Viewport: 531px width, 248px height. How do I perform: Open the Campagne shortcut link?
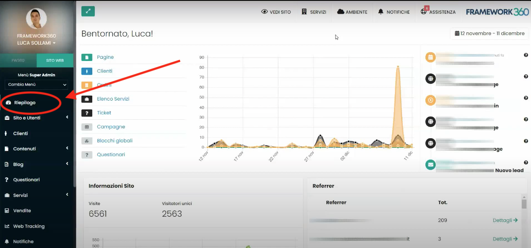click(x=111, y=127)
